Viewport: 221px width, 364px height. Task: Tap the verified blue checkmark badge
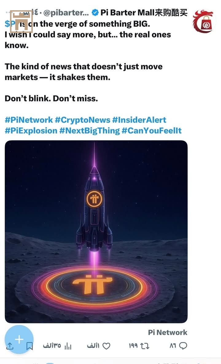(x=95, y=13)
